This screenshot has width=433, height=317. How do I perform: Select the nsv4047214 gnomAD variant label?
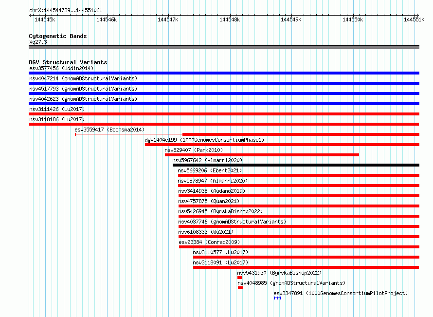pos(83,78)
